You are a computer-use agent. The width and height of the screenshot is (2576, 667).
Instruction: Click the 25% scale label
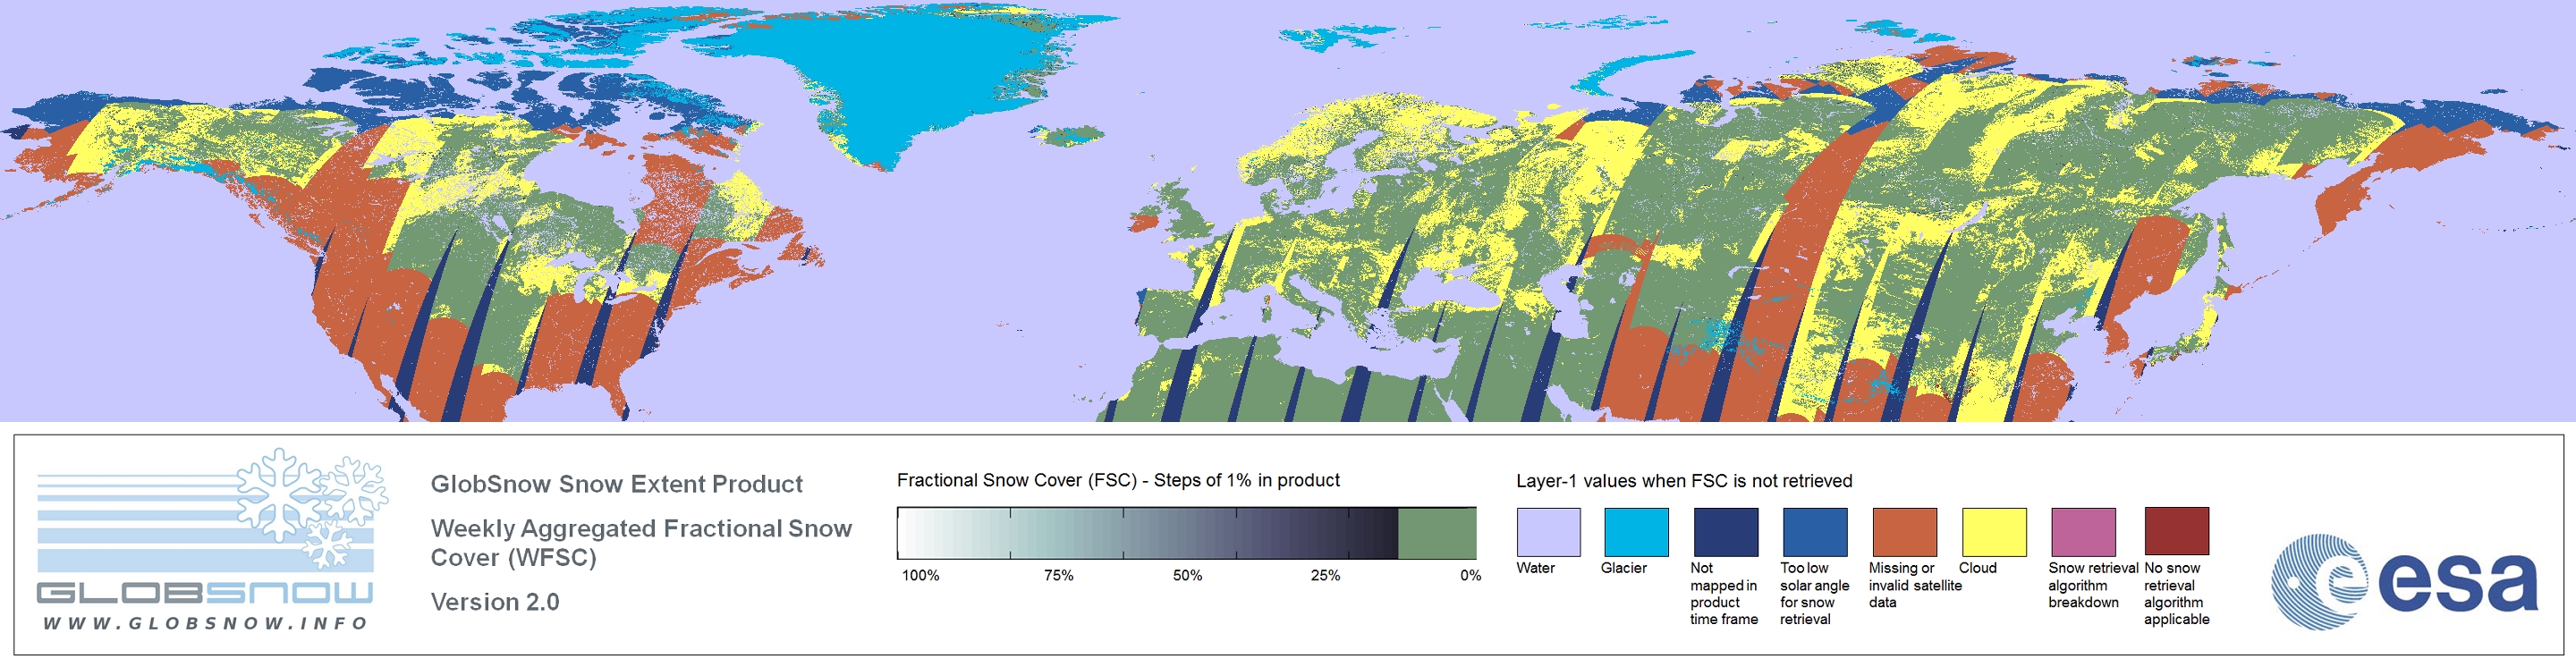coord(1326,576)
